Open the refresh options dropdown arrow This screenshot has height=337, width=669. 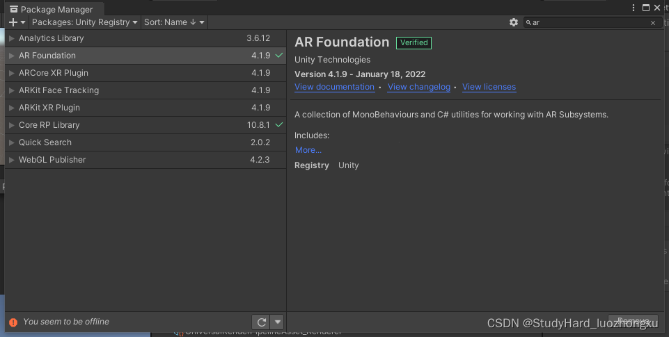coord(277,322)
